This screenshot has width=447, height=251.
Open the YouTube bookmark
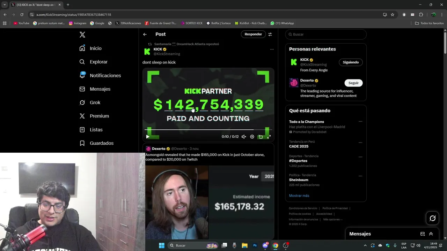[x=21, y=23]
